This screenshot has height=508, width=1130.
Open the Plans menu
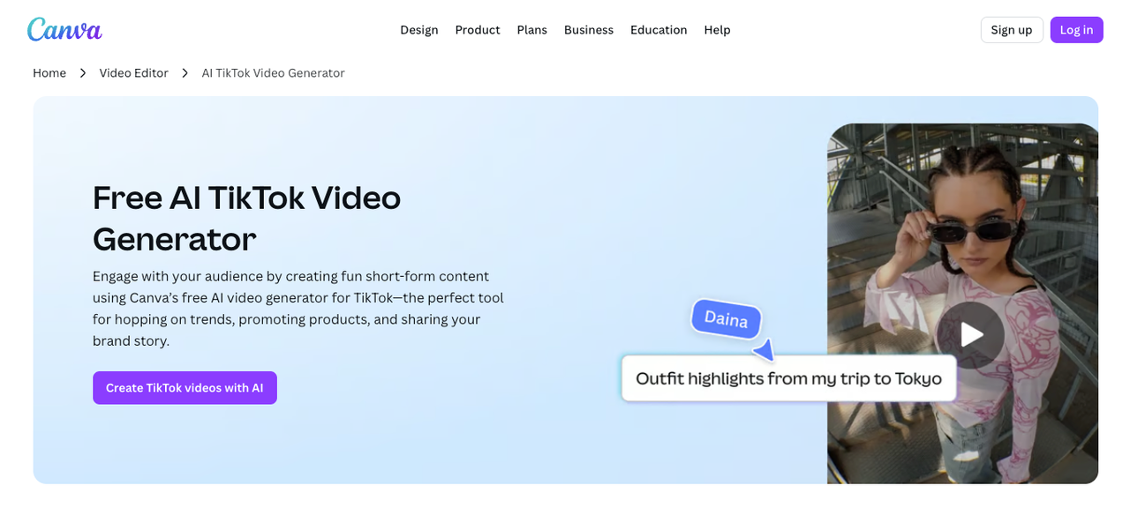coord(532,30)
